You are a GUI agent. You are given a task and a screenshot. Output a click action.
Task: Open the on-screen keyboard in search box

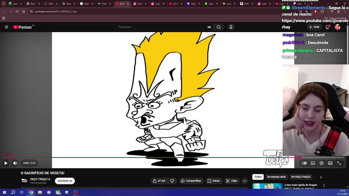209,27
